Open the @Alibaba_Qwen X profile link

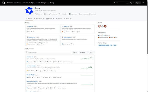pyautogui.click(x=64, y=14)
